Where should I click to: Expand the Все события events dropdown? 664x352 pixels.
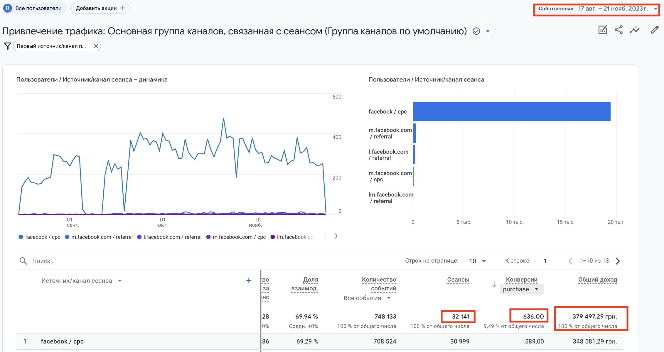click(367, 298)
